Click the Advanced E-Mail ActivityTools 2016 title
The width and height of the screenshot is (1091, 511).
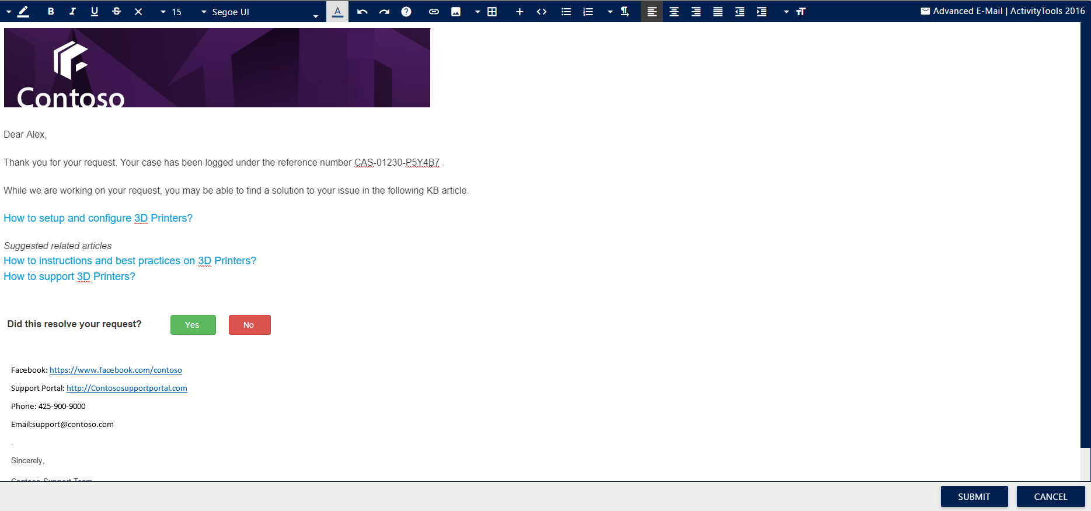click(1009, 11)
